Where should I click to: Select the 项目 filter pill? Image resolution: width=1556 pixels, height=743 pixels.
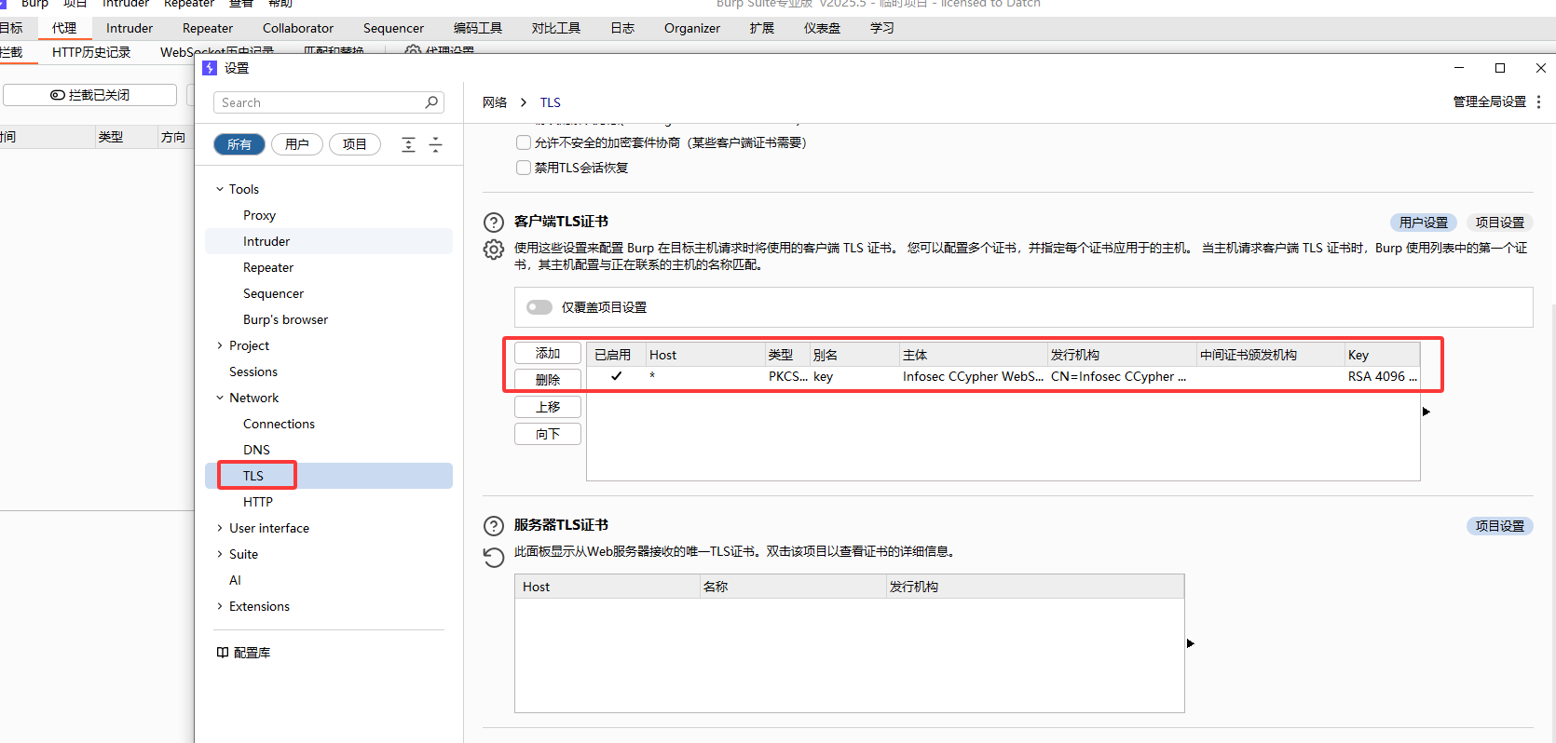point(355,144)
